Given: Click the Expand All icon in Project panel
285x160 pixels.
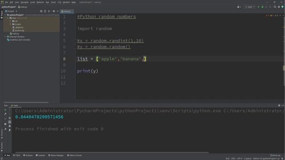Looking at the screenshot, I should coord(45,11).
